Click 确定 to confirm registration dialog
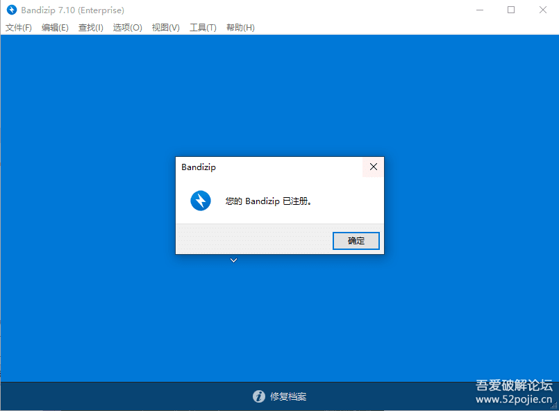The width and height of the screenshot is (559, 411). coord(356,241)
